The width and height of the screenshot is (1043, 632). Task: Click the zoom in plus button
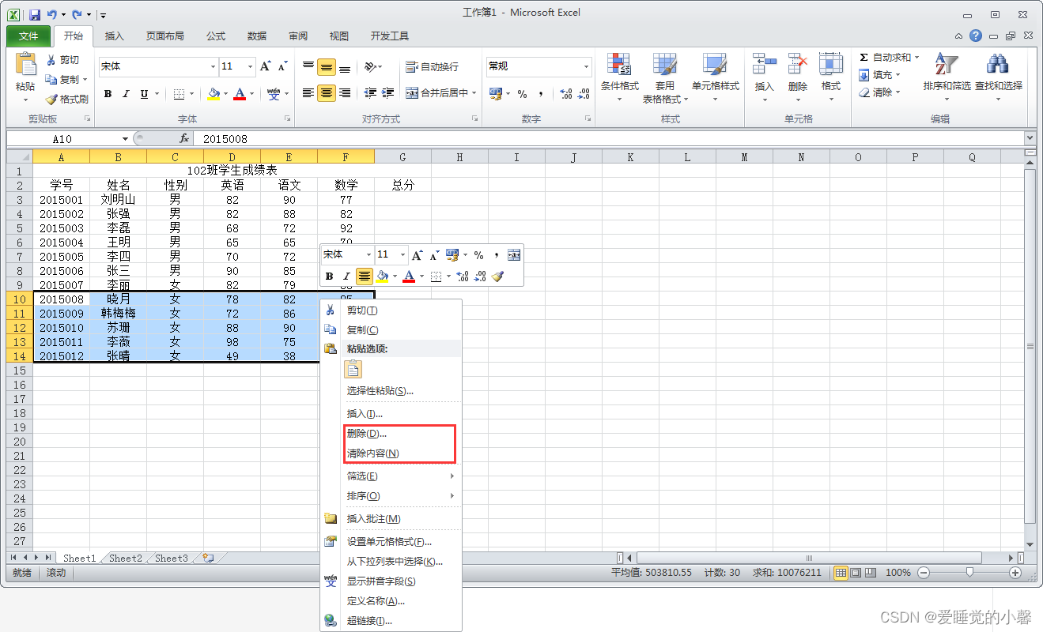point(1015,573)
